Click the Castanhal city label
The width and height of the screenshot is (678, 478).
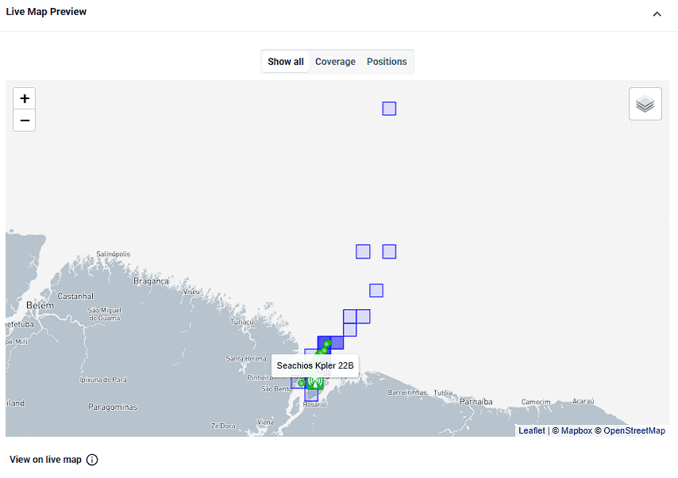point(75,296)
